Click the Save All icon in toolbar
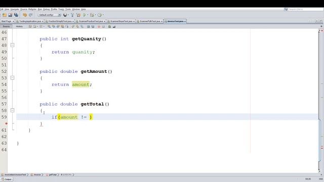The image size is (324, 182). point(16,15)
